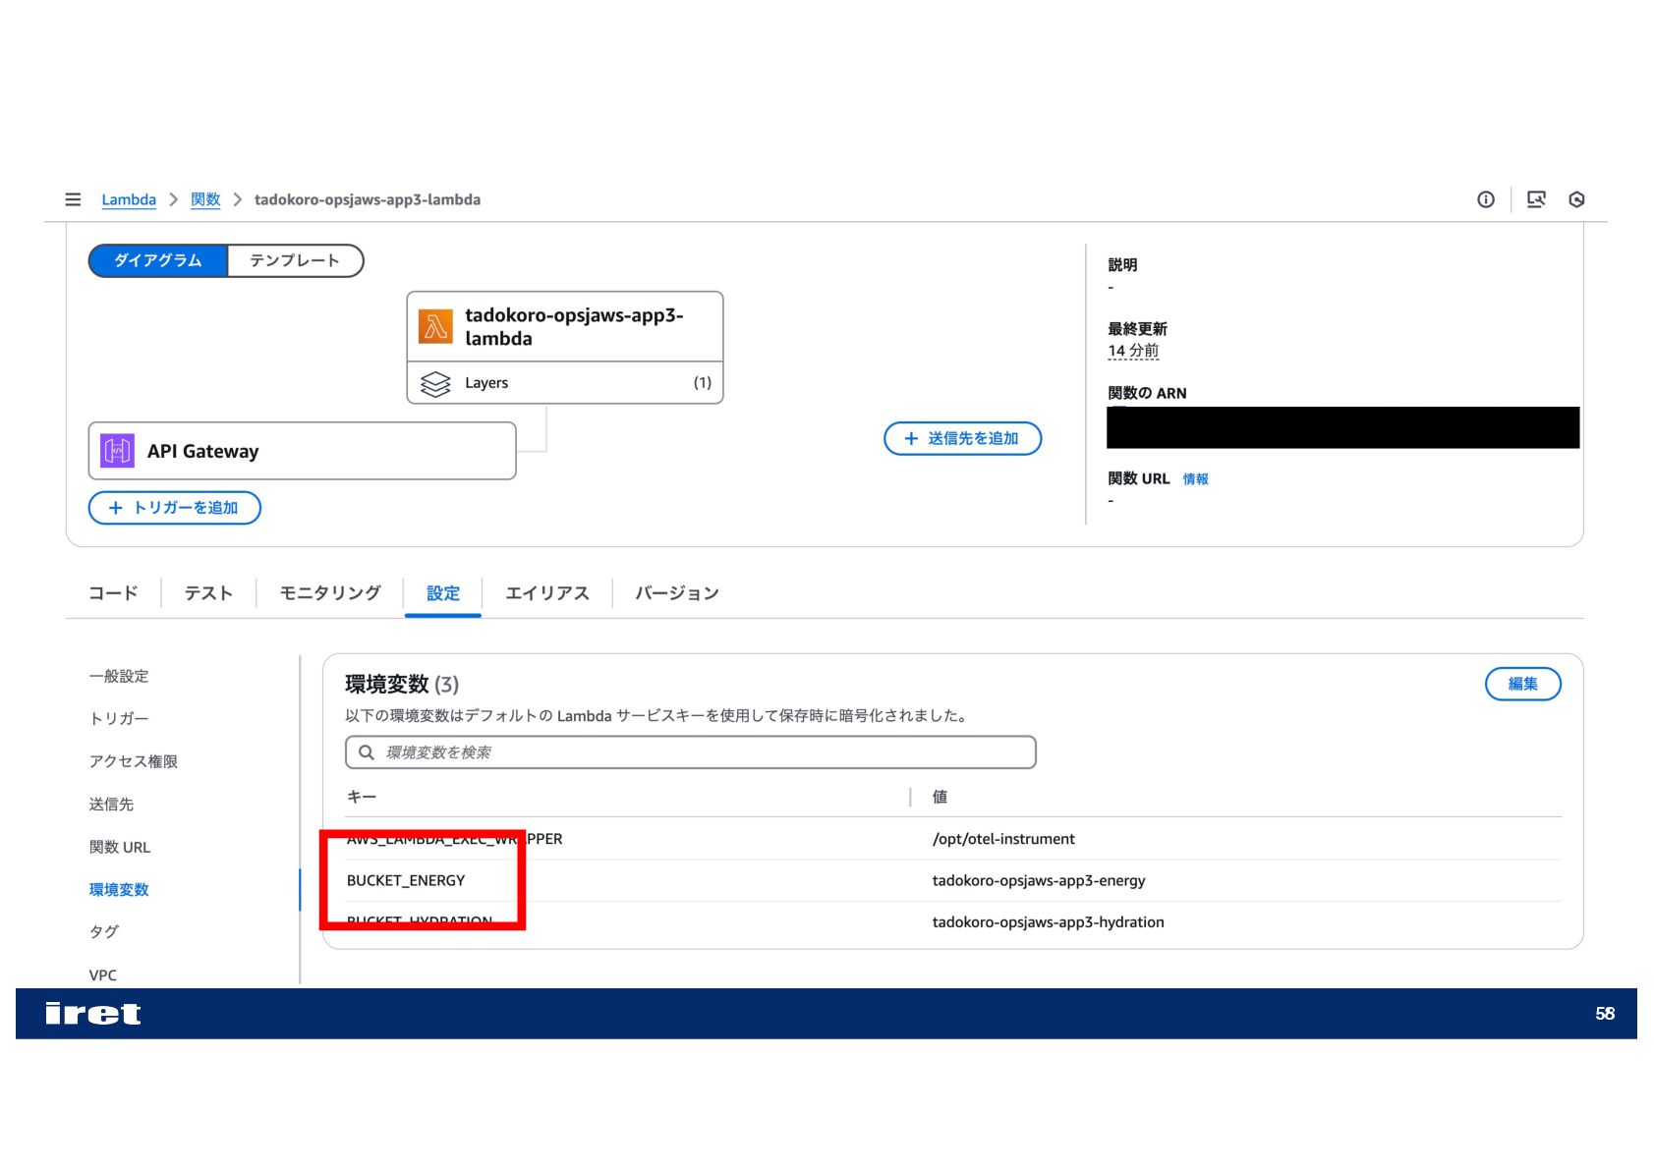Click tadokoro-opsjaws-app3-lambda breadcrumb text
The width and height of the screenshot is (1654, 1169).
tap(368, 199)
